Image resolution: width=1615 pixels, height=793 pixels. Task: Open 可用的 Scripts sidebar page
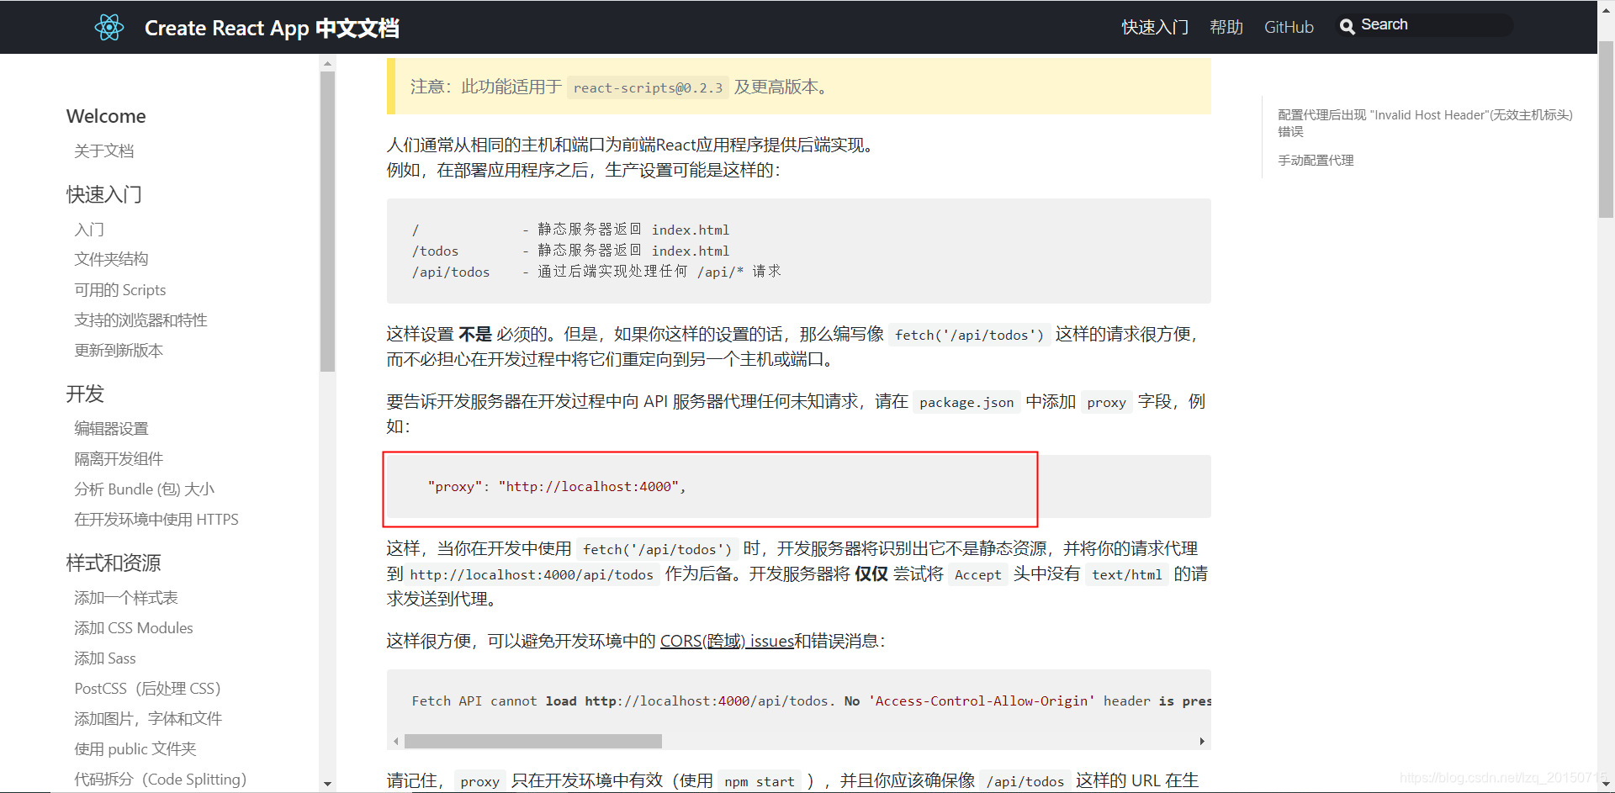(x=120, y=290)
